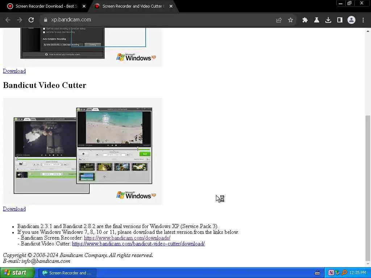Click Download link under Bandicam image
This screenshot has height=278, width=371.
[14, 71]
